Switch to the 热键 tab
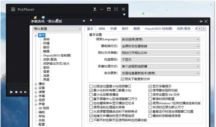 [x=113, y=29]
